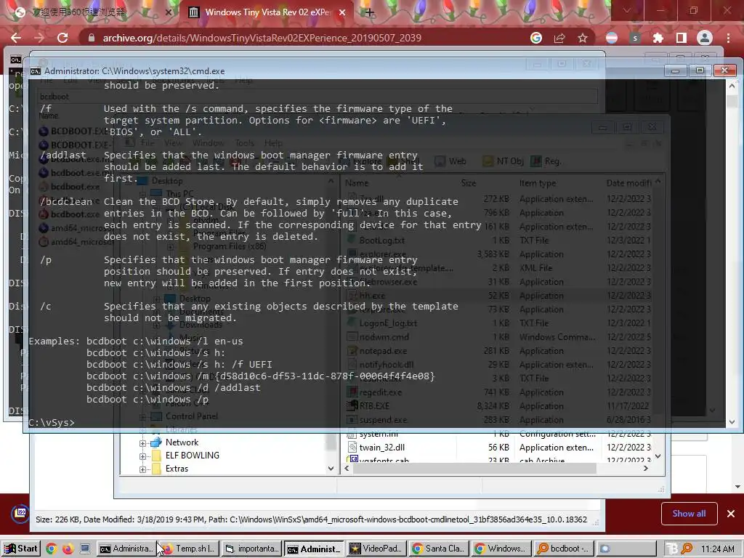Go back in the Chrome browser
Screen dimensions: 744x558
point(16,38)
